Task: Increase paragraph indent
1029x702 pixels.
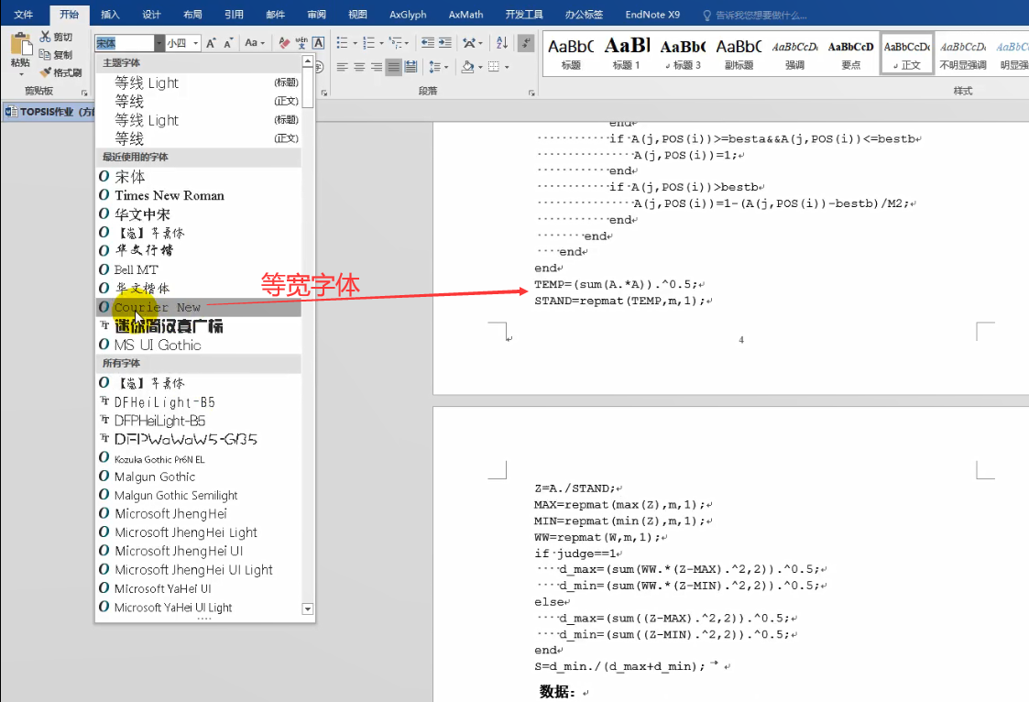Action: [x=445, y=43]
